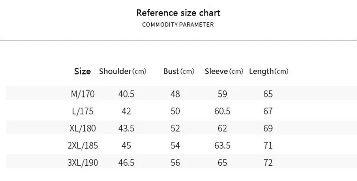The image size is (357, 181).
Task: Click the Reference size chart heading
Action: pos(178,13)
